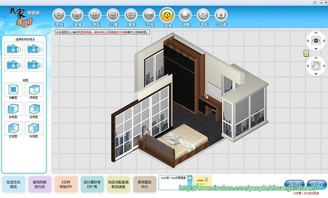
Task: Go to next step (下一步)
Action: 317,185
